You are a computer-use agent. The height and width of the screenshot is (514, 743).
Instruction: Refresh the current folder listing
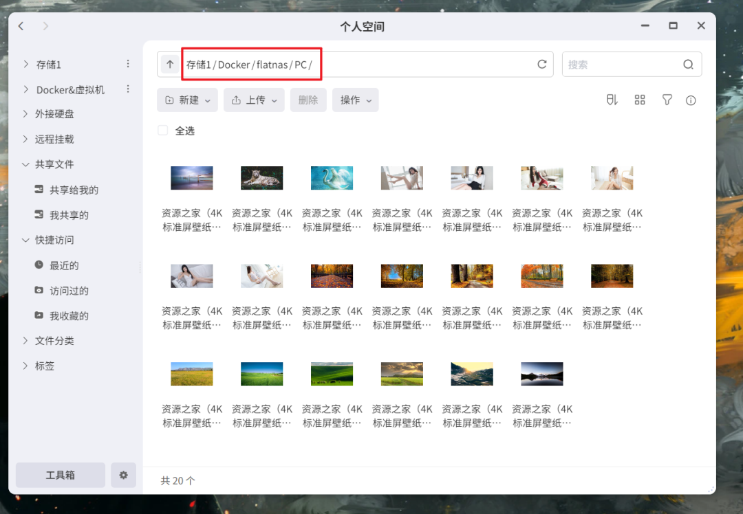tap(542, 64)
